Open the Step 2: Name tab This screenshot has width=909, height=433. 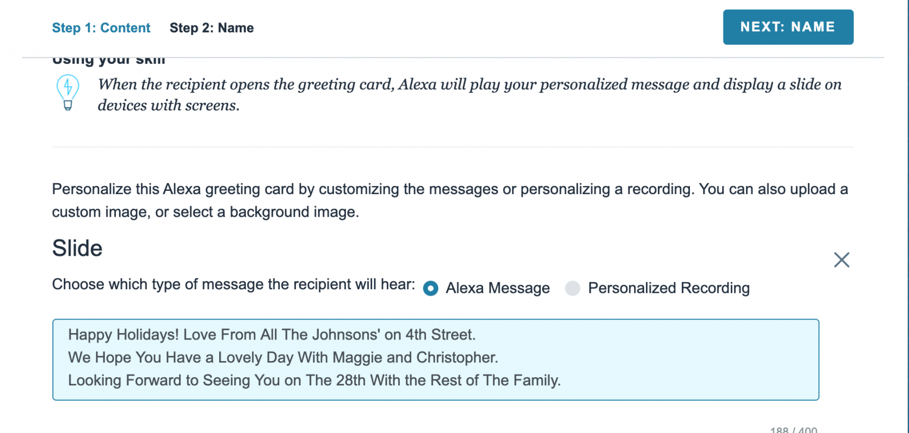click(212, 28)
